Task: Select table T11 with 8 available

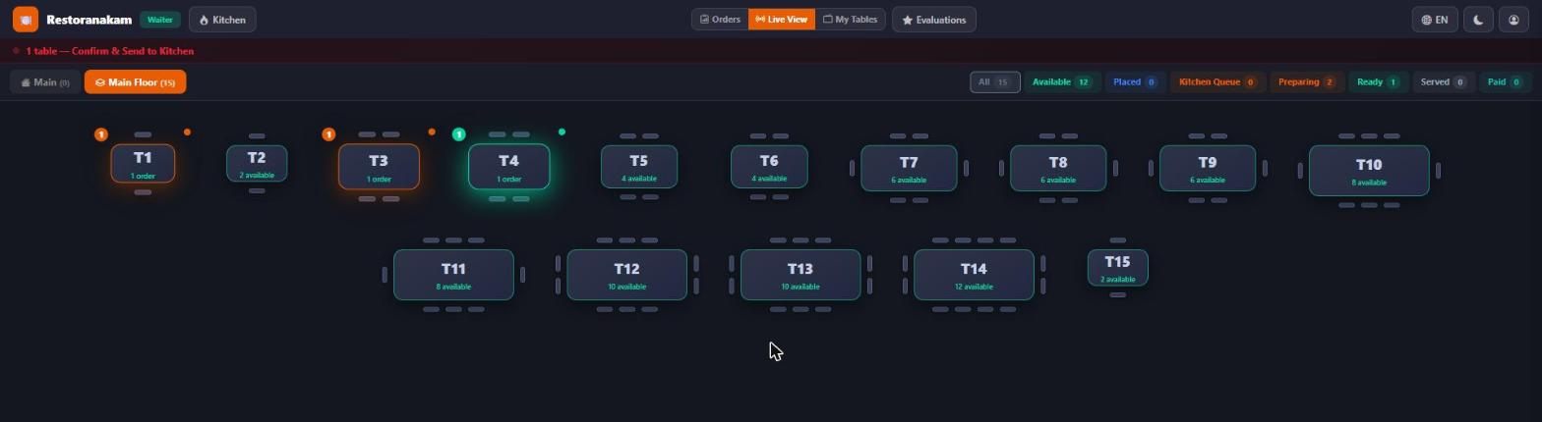Action: [x=452, y=275]
